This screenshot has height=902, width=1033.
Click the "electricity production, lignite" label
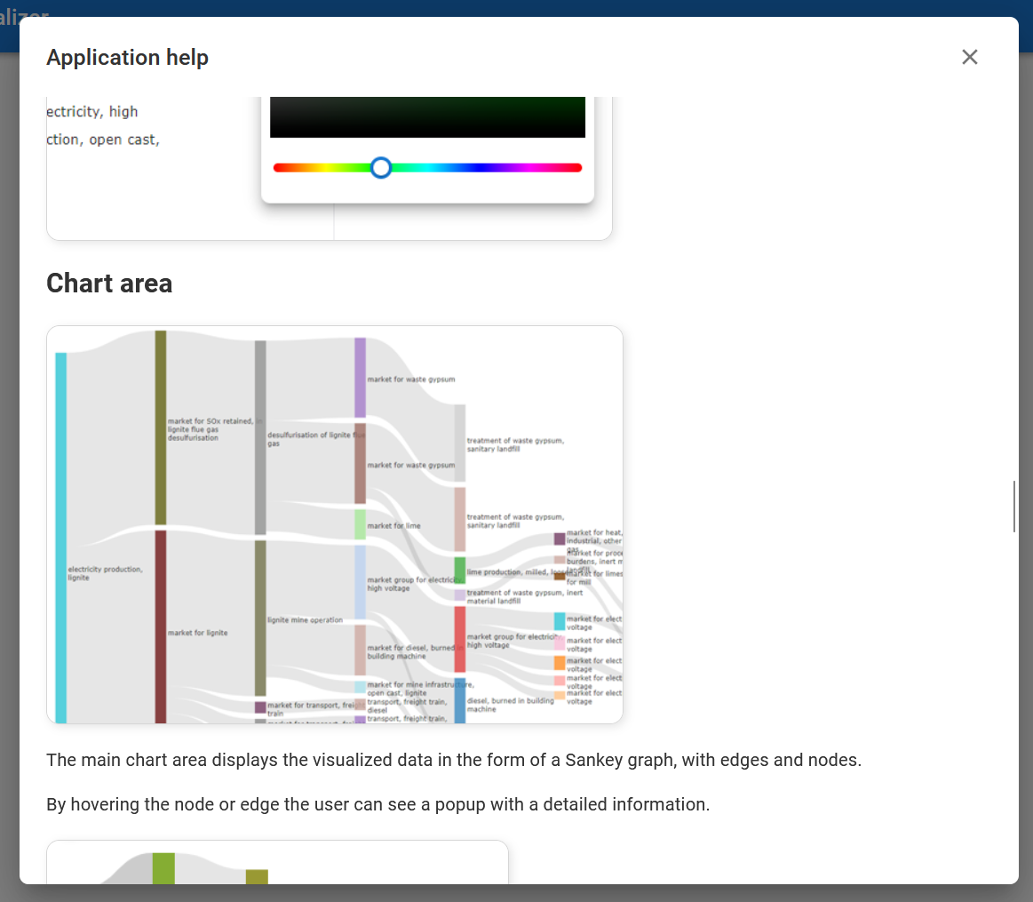point(106,574)
